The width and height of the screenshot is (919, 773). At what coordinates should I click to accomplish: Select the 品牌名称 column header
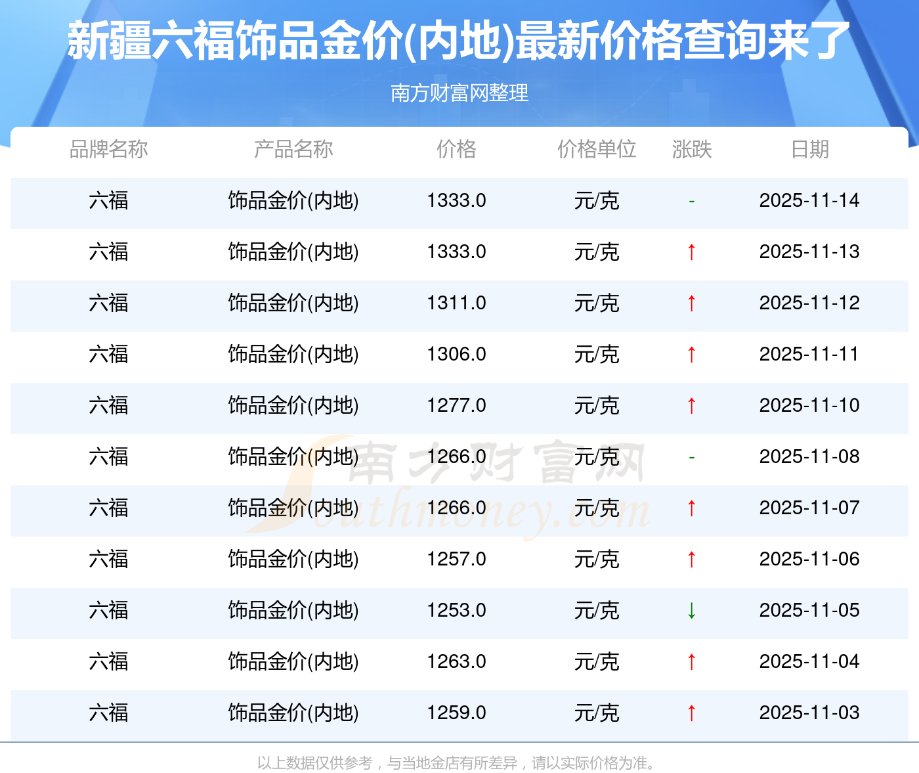[x=108, y=149]
